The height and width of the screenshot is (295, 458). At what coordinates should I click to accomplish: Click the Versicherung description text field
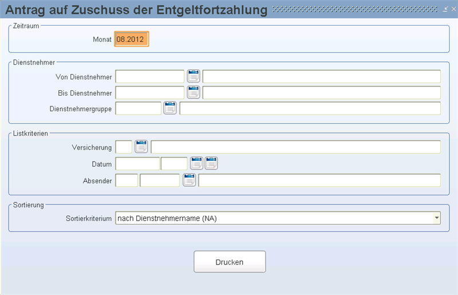(295, 147)
